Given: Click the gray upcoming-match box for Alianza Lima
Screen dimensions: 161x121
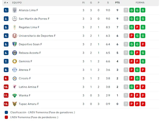Looking at the screenshot, I should click(126, 10).
